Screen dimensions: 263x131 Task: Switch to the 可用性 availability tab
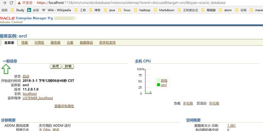[x=39, y=43]
